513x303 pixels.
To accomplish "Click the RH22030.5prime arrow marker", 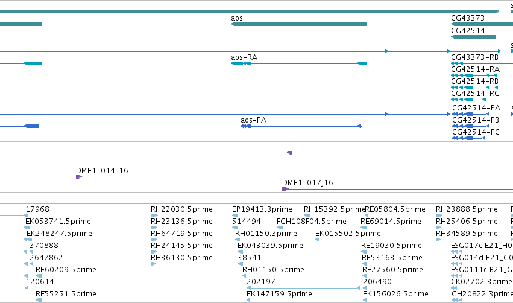I will [x=154, y=215].
